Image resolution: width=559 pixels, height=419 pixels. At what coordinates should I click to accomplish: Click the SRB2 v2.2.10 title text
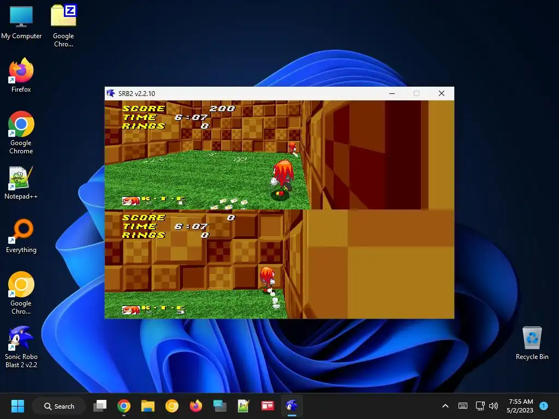136,94
